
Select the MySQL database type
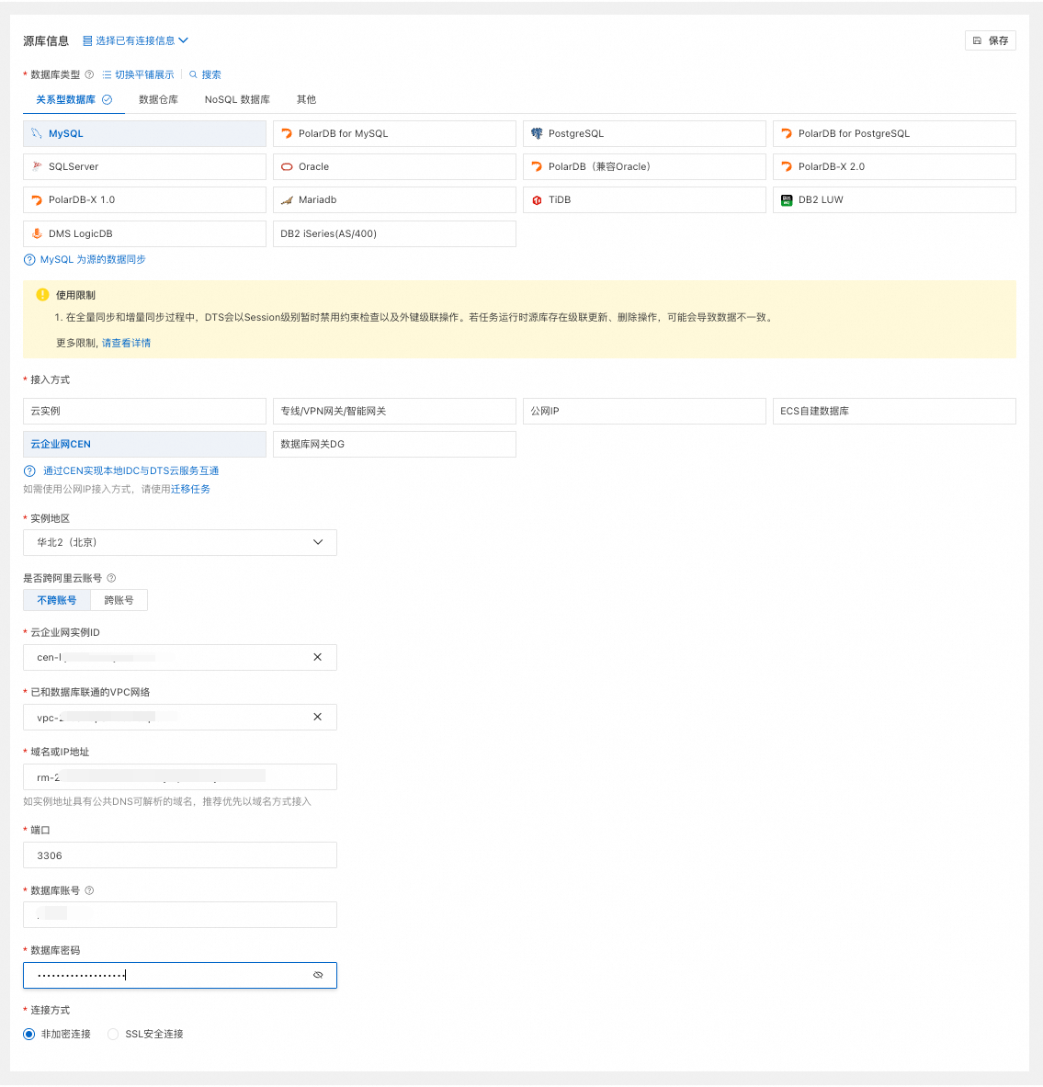pos(144,134)
